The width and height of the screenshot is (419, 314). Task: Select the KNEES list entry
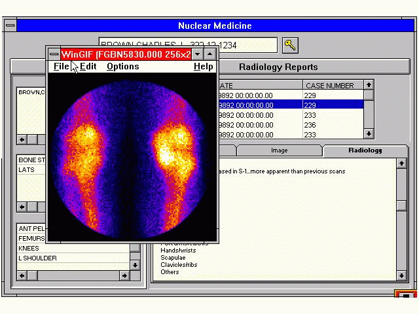[x=73, y=249]
